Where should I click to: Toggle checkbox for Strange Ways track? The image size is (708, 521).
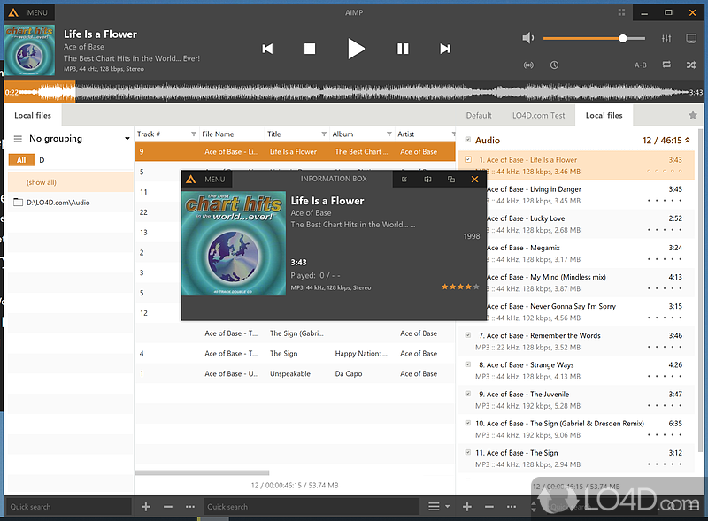tap(468, 364)
